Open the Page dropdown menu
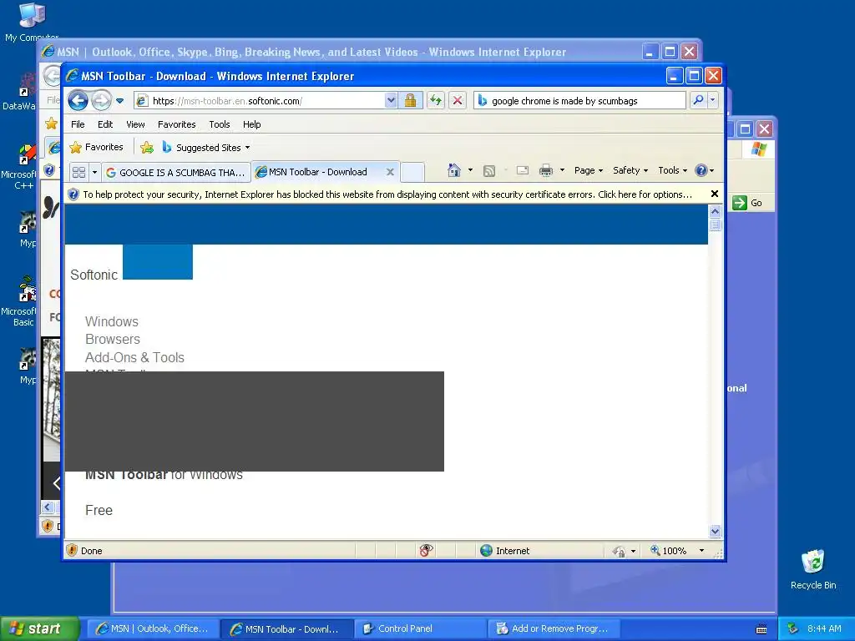 tap(589, 170)
